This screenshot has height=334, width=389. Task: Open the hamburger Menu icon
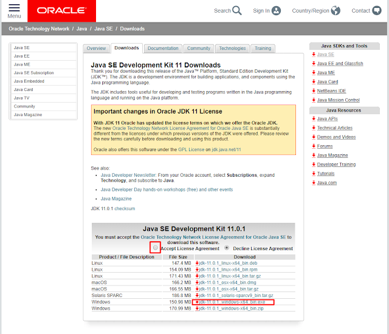14,8
